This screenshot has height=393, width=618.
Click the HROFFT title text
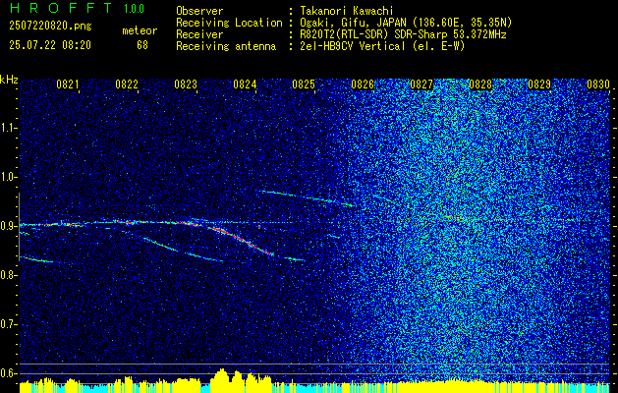60,8
